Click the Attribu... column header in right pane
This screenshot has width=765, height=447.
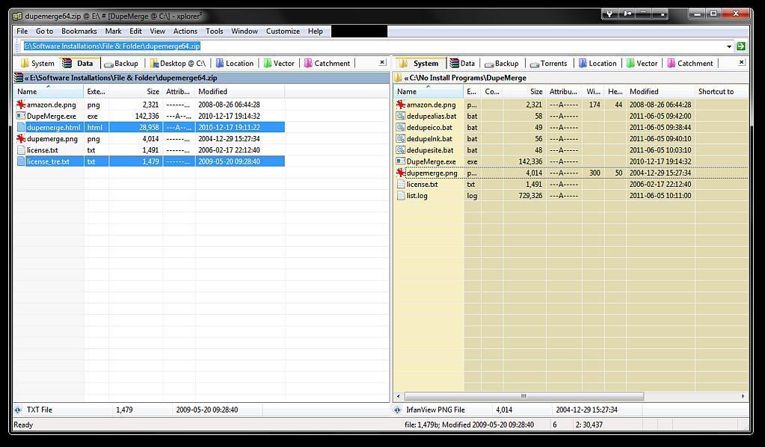click(x=564, y=92)
